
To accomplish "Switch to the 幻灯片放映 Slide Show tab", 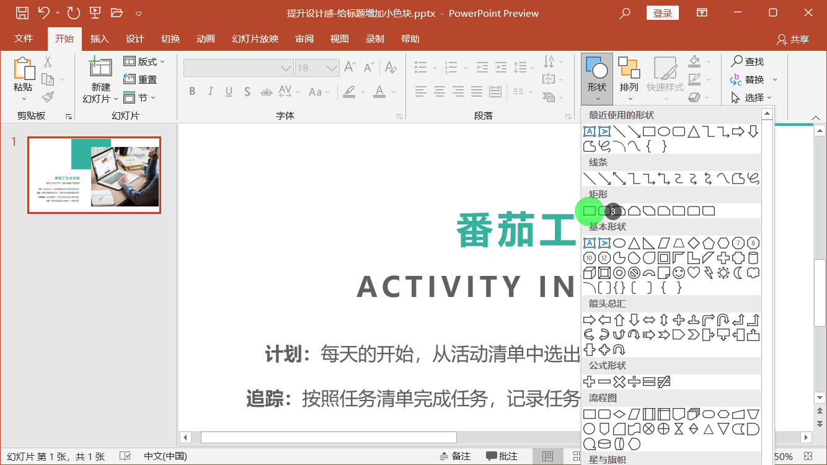I will click(x=255, y=38).
